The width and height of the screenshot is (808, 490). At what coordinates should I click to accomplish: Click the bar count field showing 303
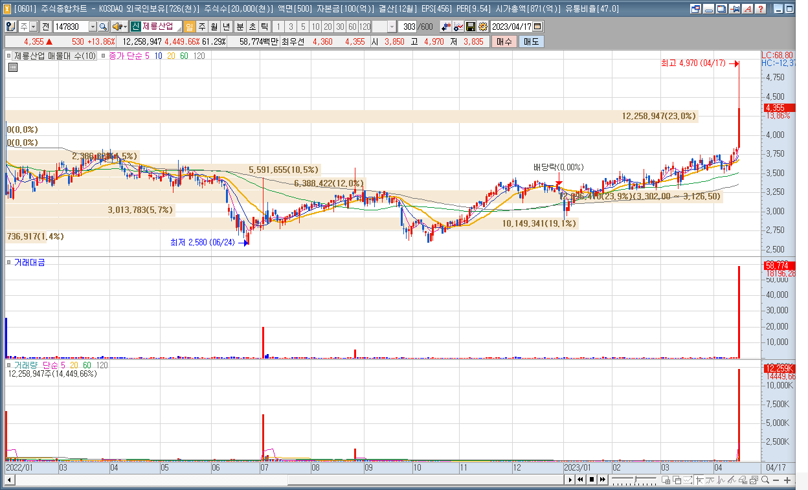coord(409,27)
